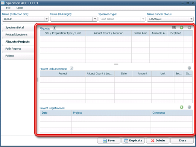The image size is (196, 147).
Task: Open the Tissue (Histologic) dropdown
Action: [95, 19]
